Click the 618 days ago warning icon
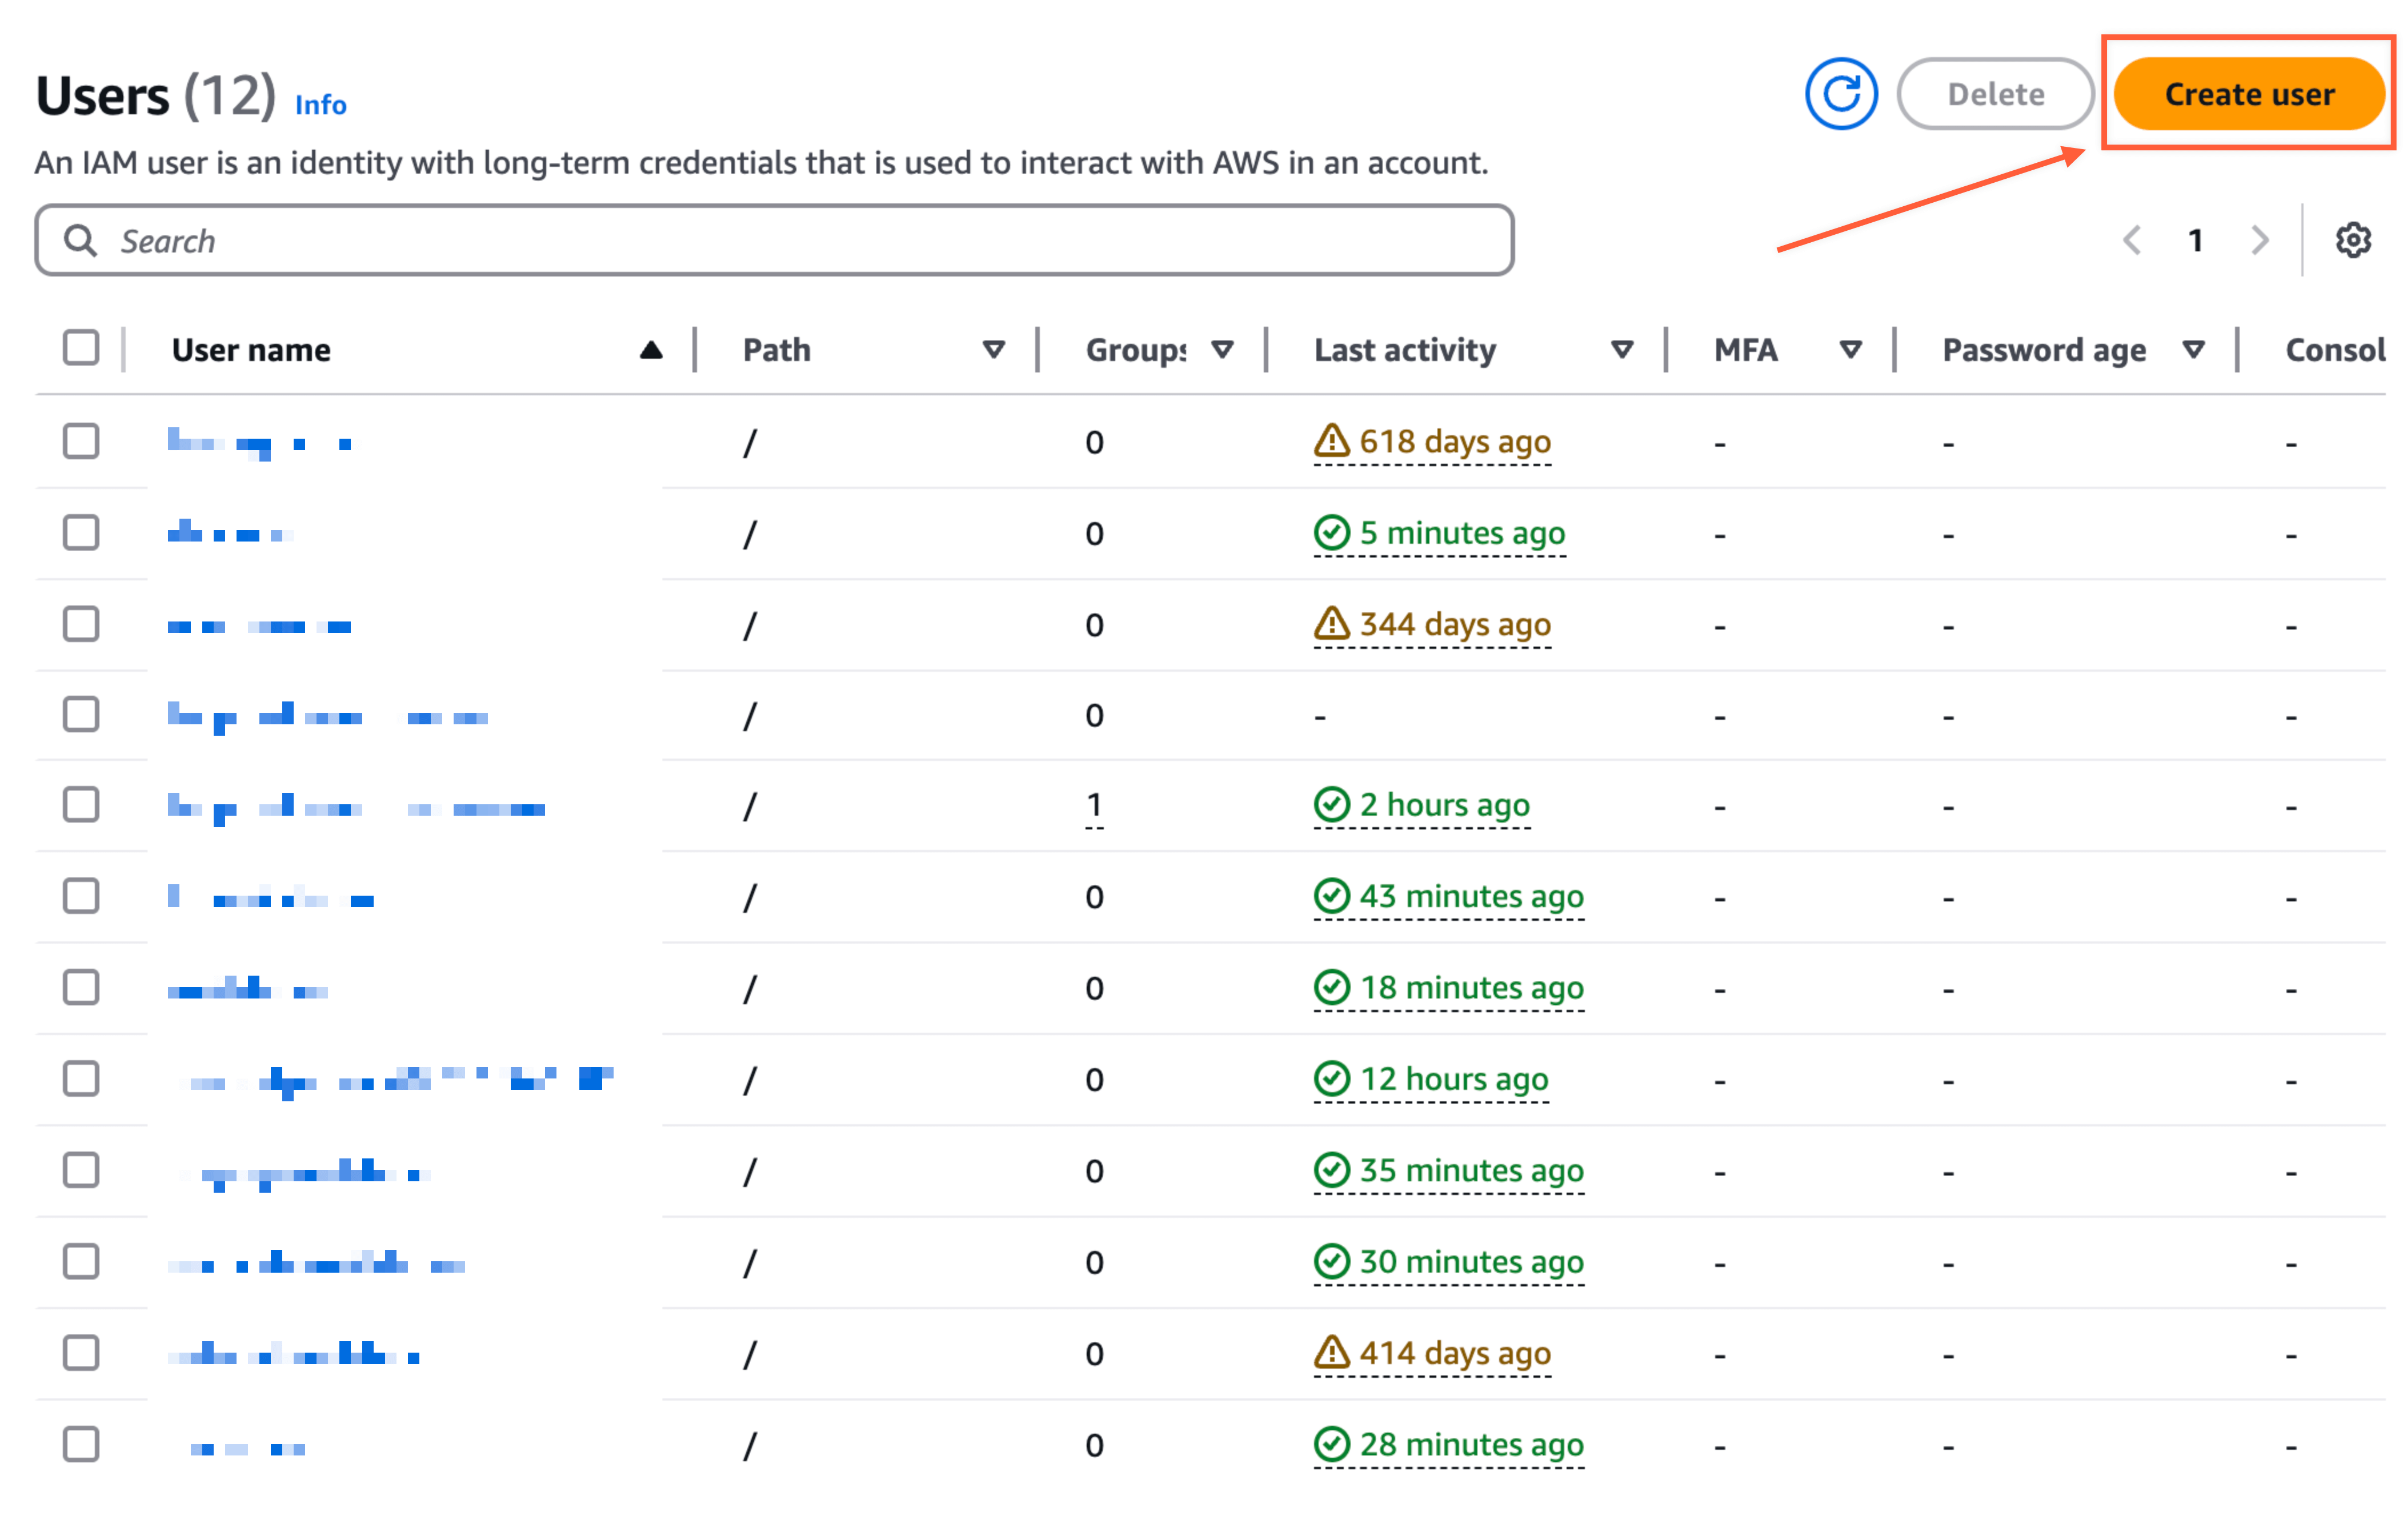This screenshot has width=2403, height=1540. point(1331,440)
